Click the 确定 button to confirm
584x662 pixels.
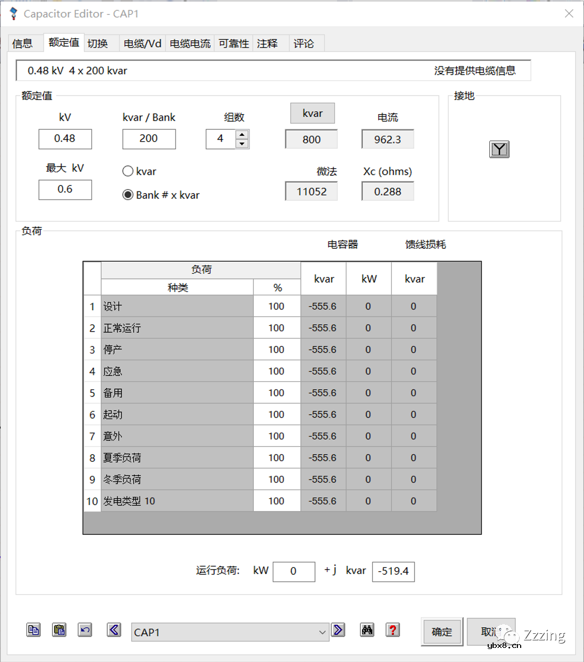point(442,631)
